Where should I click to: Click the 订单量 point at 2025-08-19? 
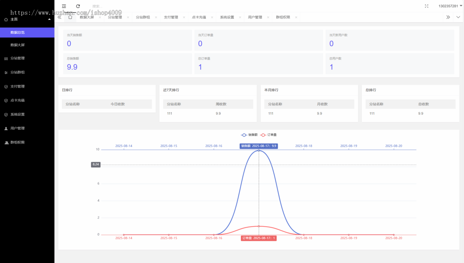pyautogui.click(x=349, y=235)
